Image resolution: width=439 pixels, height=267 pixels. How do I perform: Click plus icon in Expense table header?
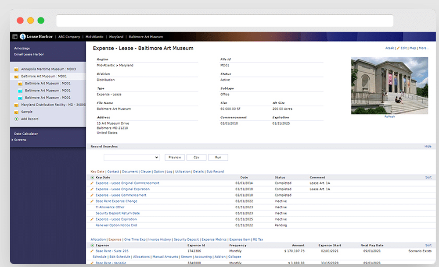coord(92,245)
